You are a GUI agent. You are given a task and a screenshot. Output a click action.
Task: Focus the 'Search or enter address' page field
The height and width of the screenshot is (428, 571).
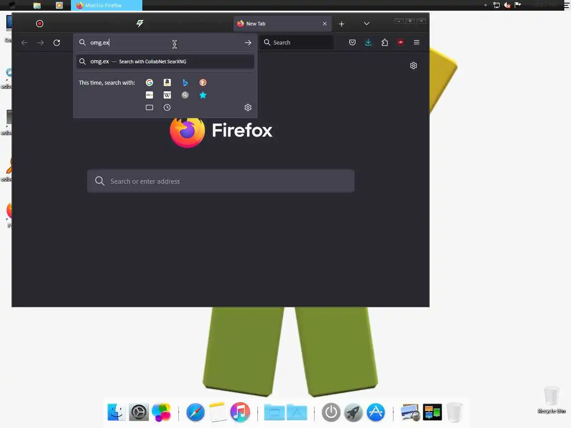point(221,181)
